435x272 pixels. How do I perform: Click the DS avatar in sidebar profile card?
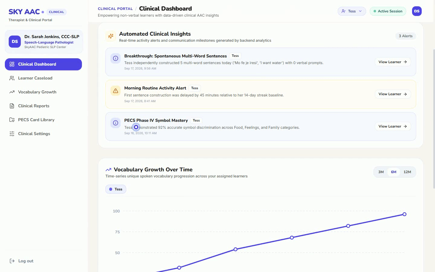(x=15, y=42)
